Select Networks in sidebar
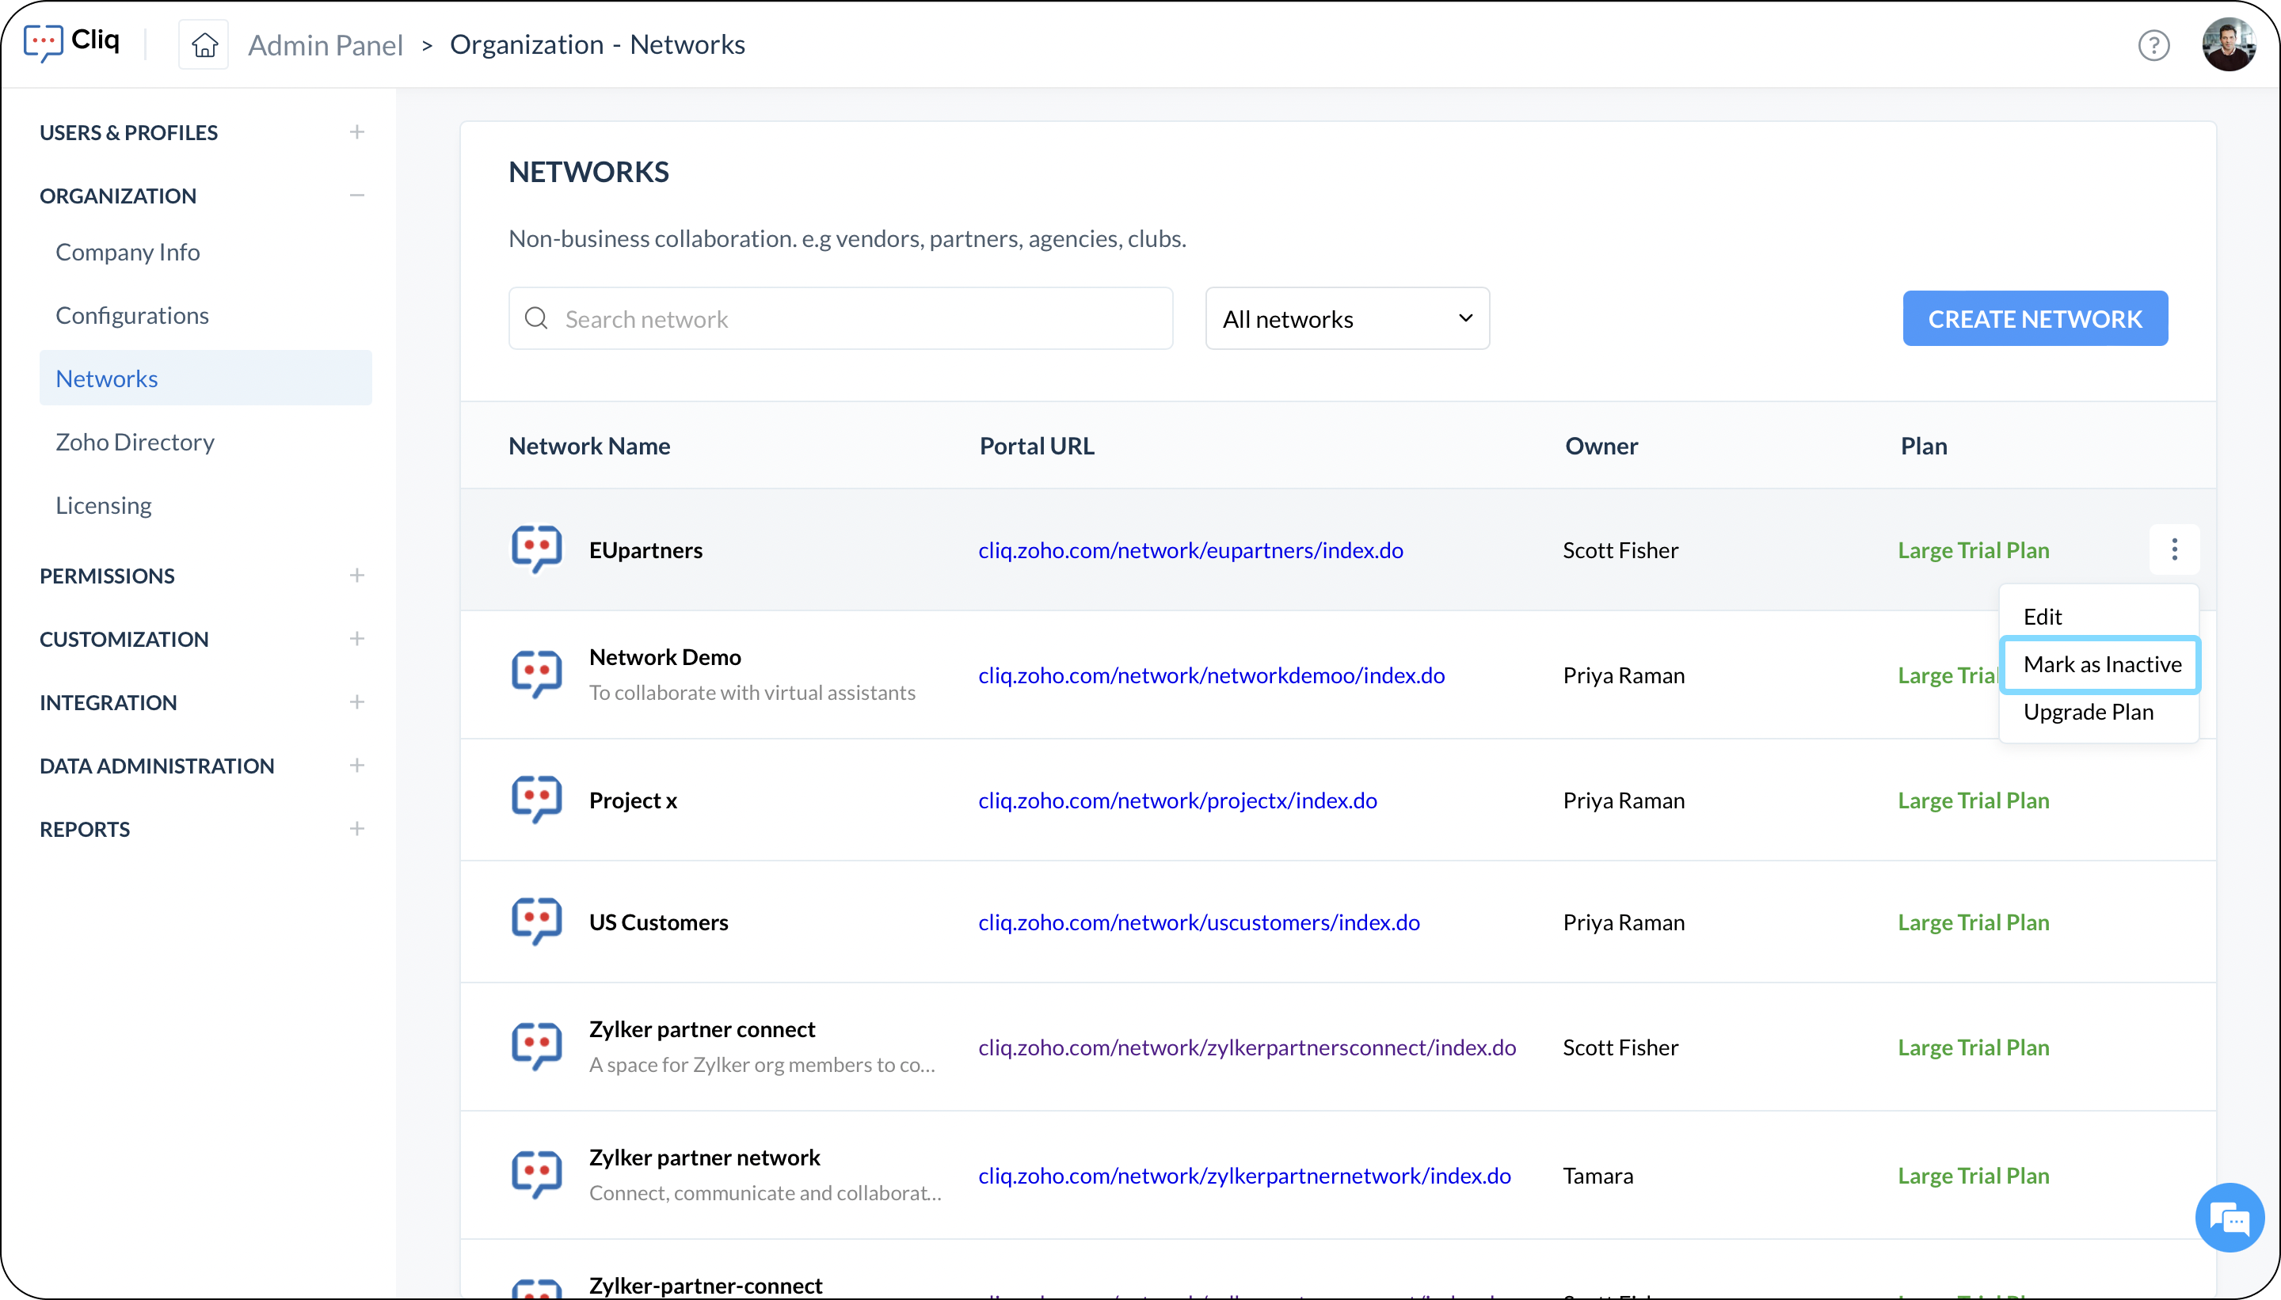The width and height of the screenshot is (2281, 1300). (x=205, y=378)
